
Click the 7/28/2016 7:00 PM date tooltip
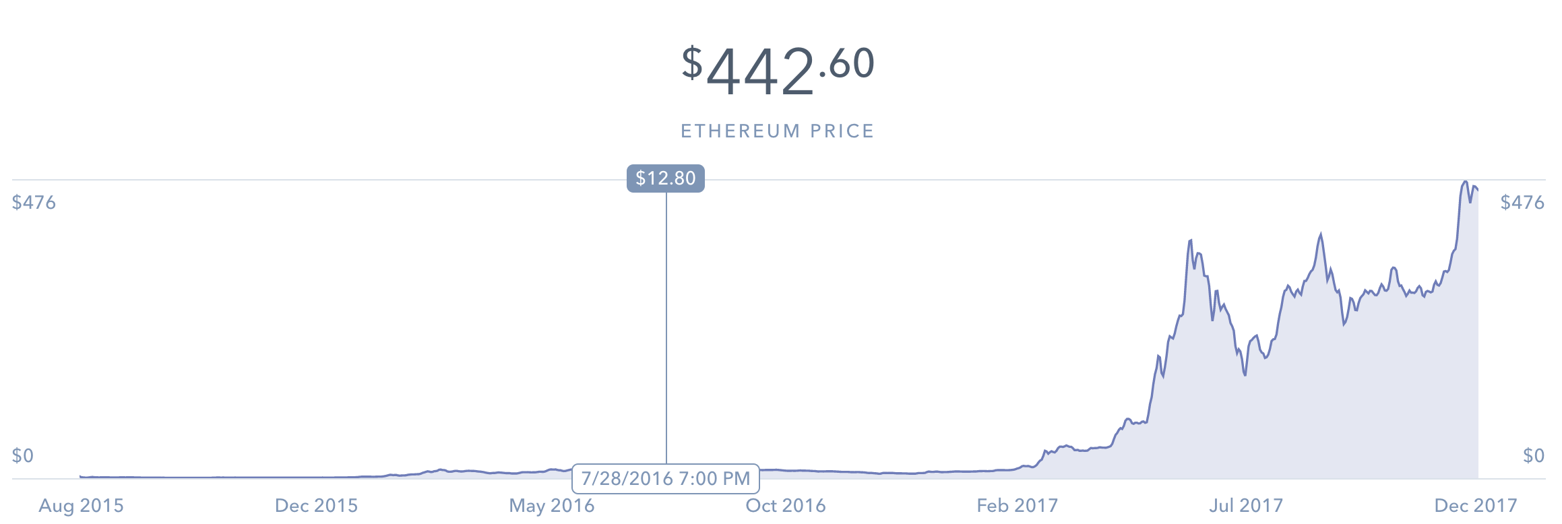coord(665,479)
